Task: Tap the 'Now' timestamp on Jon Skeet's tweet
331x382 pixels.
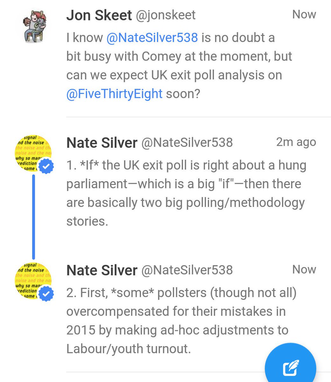Action: [304, 14]
